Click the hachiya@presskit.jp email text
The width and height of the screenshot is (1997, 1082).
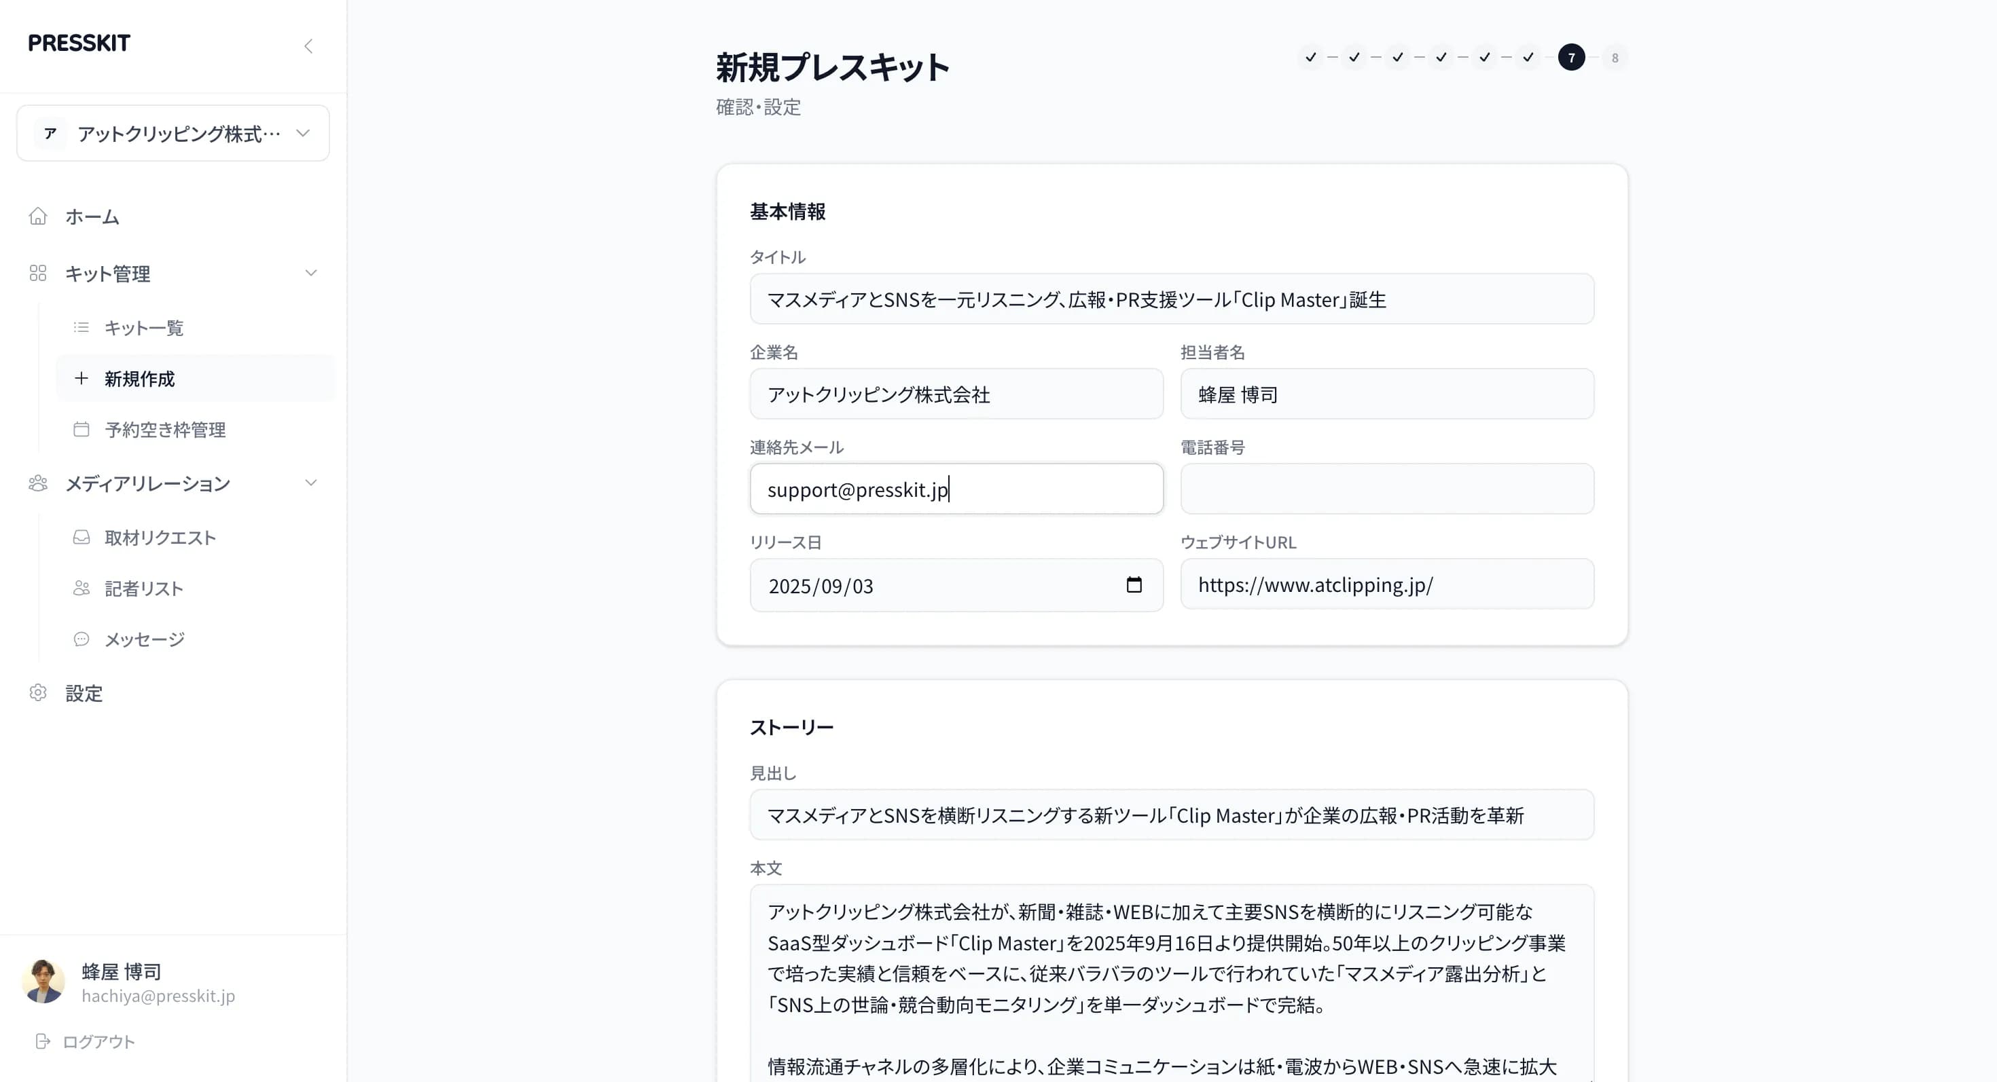tap(158, 996)
